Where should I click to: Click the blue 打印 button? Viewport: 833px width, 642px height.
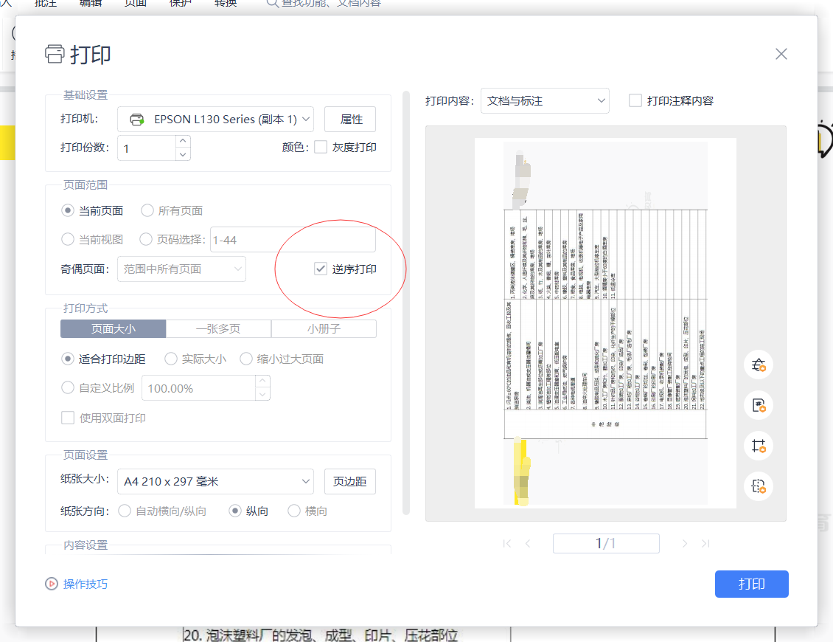click(x=751, y=584)
